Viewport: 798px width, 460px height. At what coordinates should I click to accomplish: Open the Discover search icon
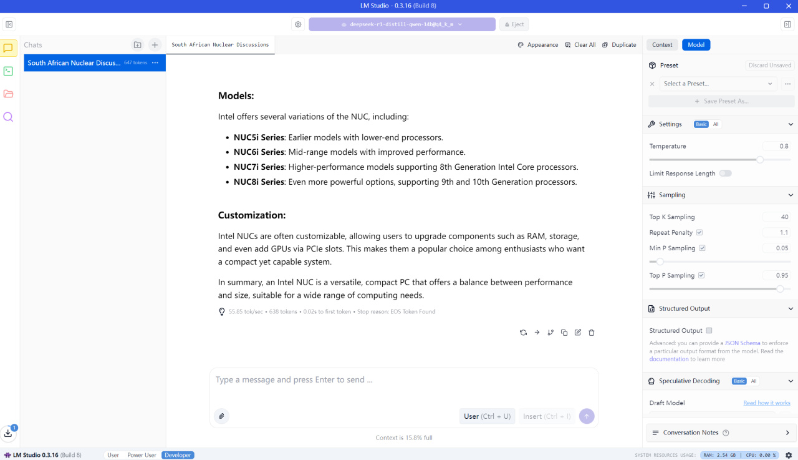pos(8,117)
